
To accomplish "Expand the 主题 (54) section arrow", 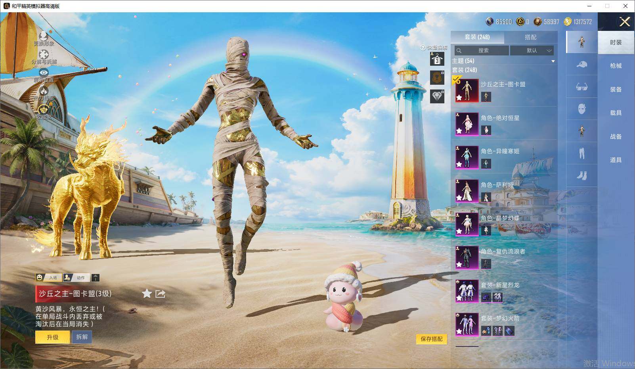I will click(x=553, y=61).
